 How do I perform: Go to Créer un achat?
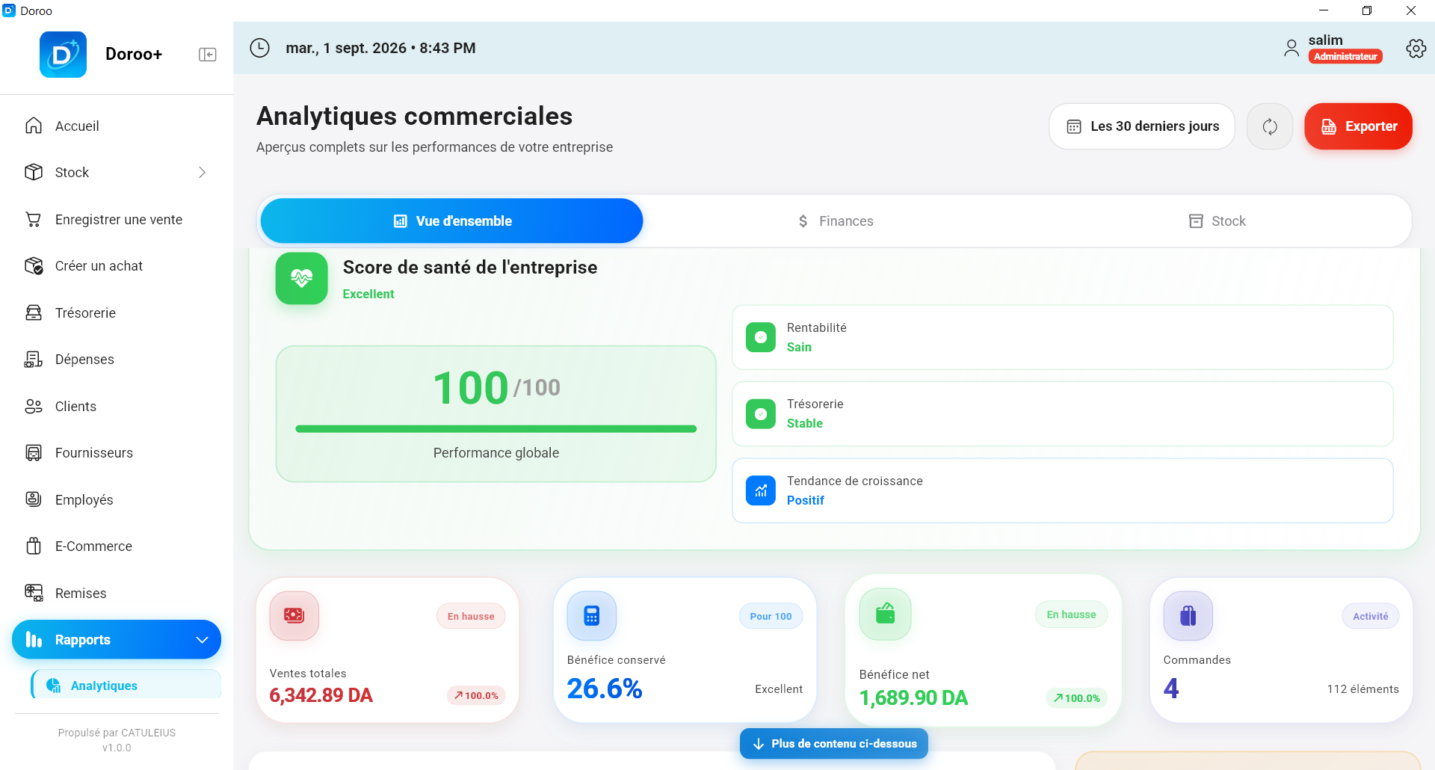[117, 265]
